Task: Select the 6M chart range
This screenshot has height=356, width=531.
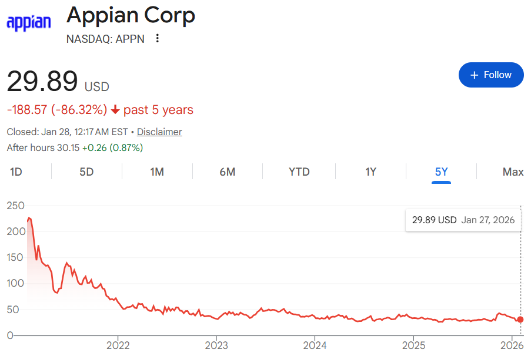Action: tap(228, 172)
